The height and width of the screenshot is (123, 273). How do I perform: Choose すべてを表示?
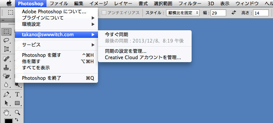[x=56, y=67]
